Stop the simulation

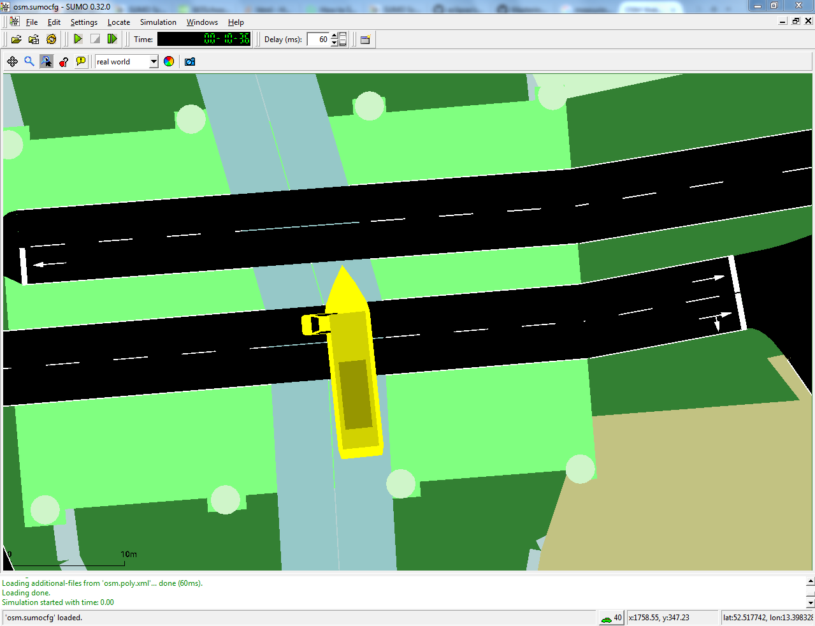pyautogui.click(x=95, y=40)
